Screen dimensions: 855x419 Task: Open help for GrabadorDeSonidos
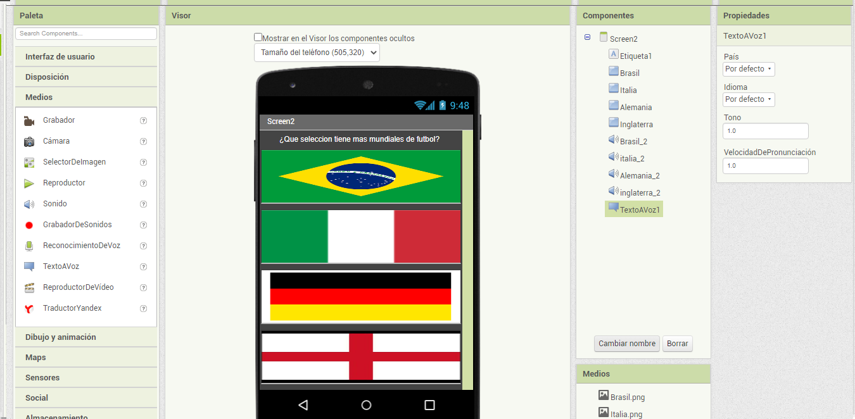point(143,225)
